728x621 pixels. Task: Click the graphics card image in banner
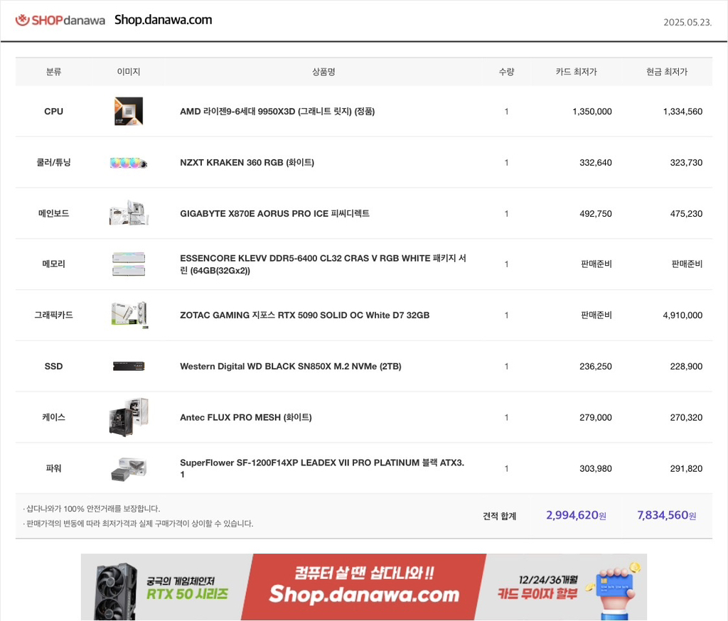click(x=116, y=592)
